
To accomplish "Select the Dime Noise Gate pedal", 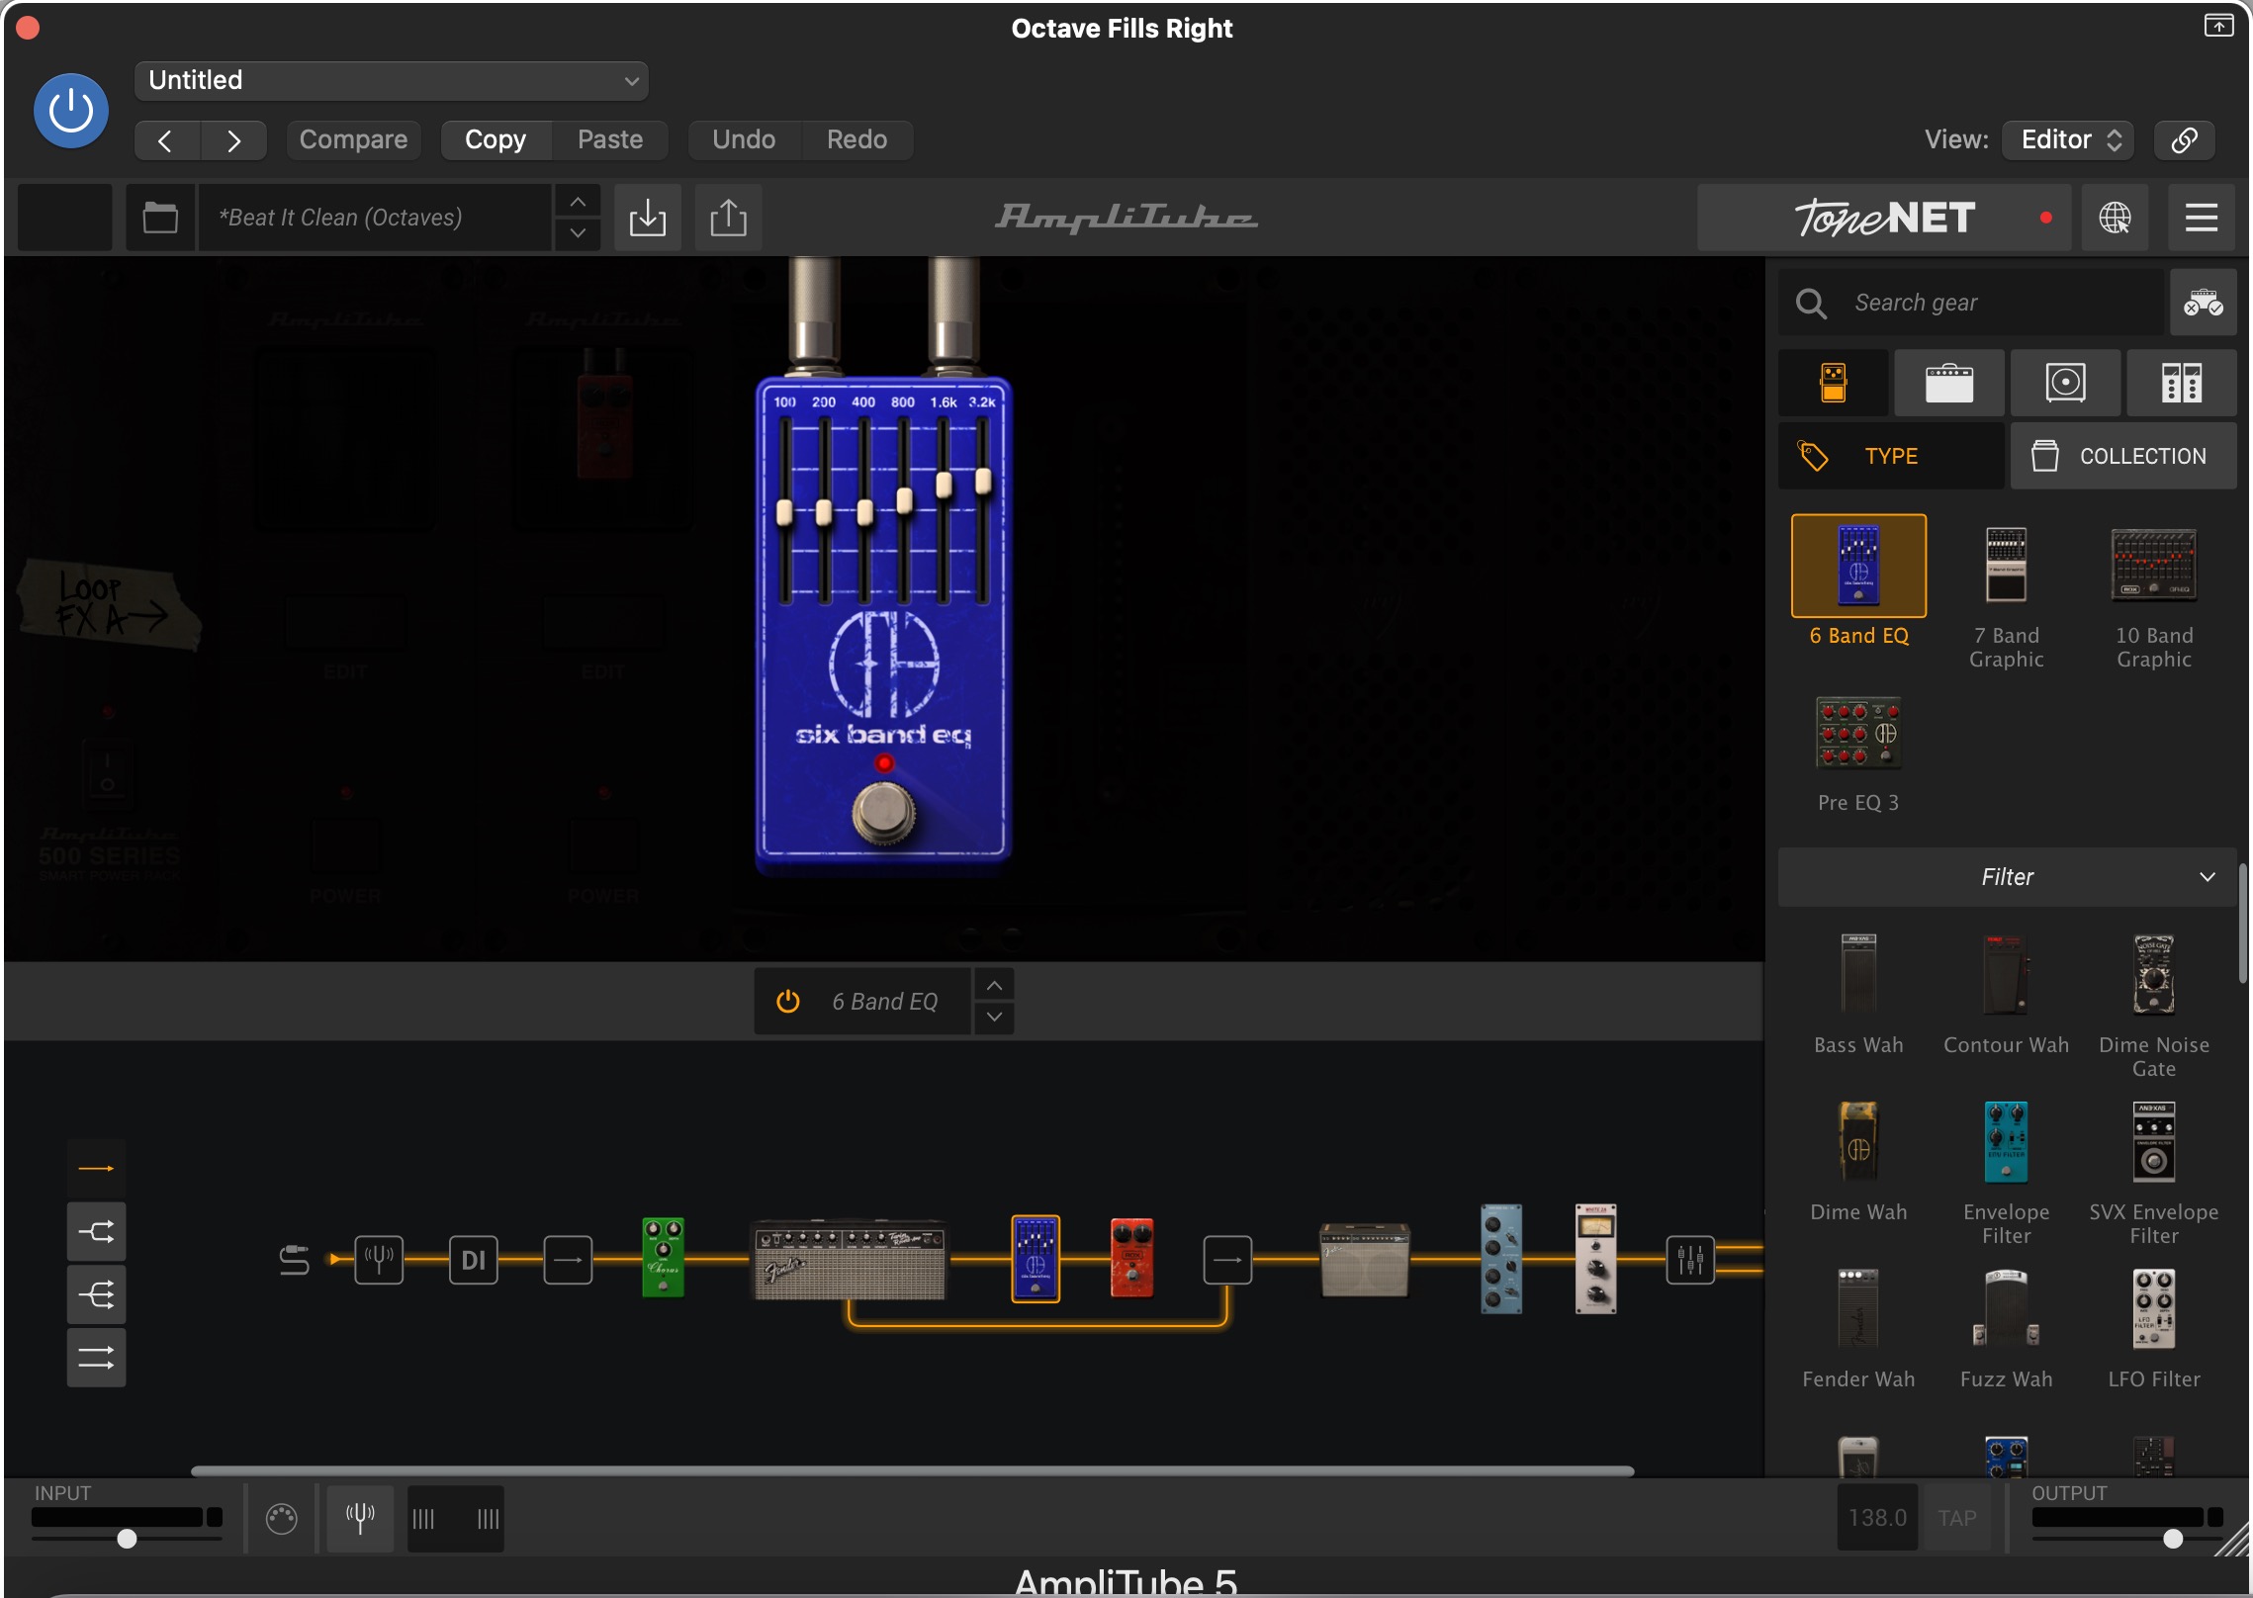I will point(2153,975).
